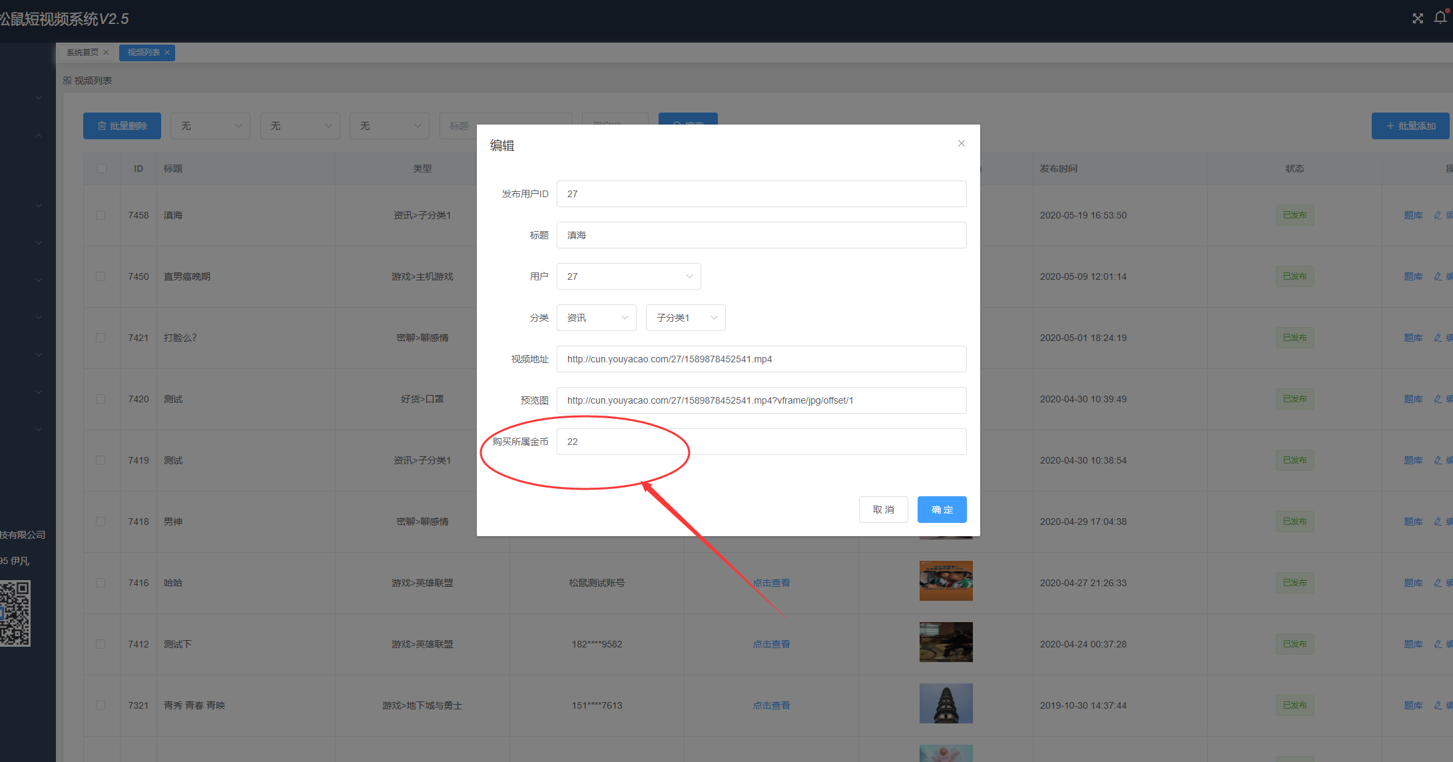Switch to the 视频列表 tab

(x=143, y=53)
